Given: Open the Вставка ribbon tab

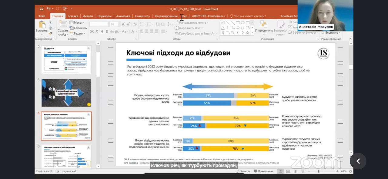Looking at the screenshot, I should 73,16.
